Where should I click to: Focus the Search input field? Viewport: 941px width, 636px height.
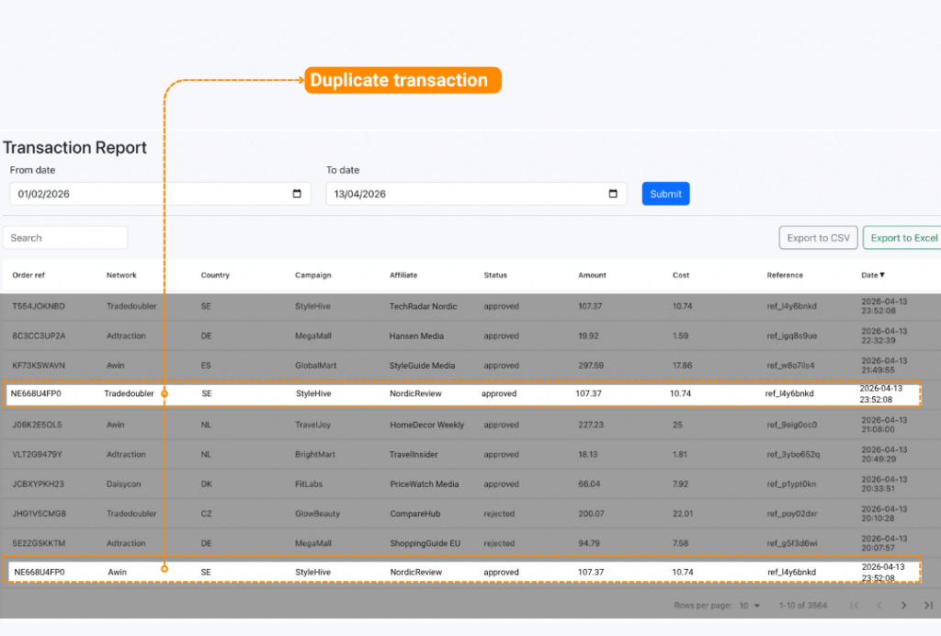click(x=65, y=238)
